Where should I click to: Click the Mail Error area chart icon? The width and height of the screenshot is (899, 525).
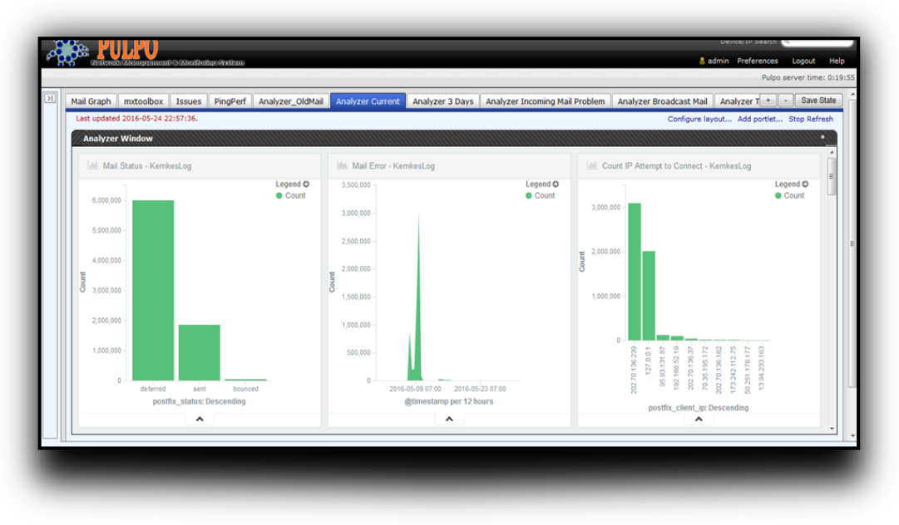[x=342, y=166]
